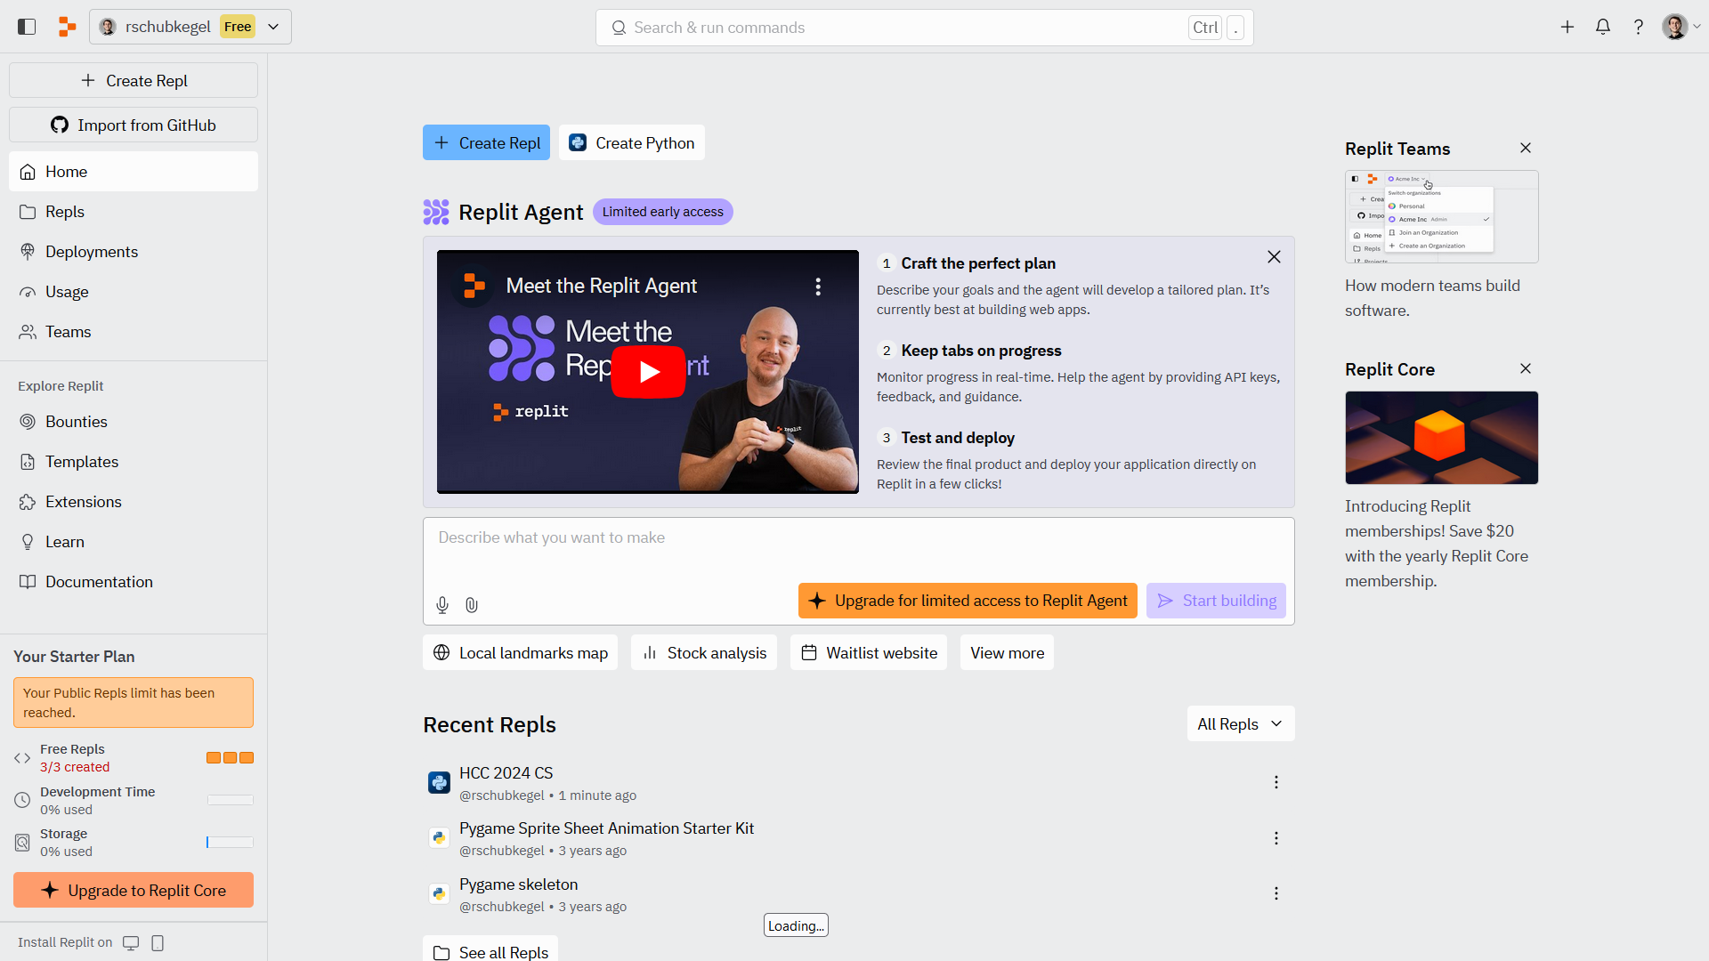Install Replit on mobile icon
This screenshot has width=1709, height=961.
[x=158, y=943]
